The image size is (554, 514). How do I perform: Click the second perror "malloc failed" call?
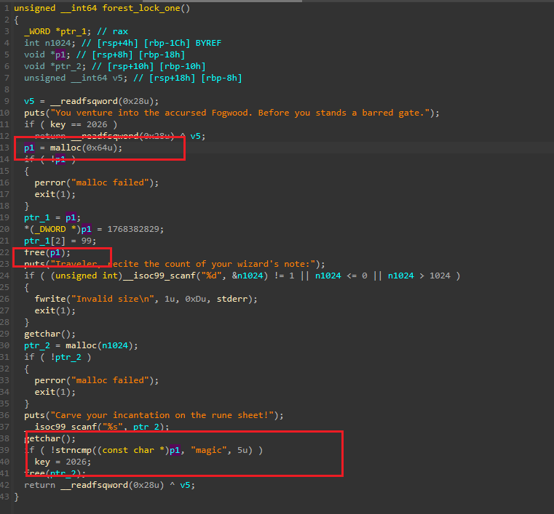pyautogui.click(x=96, y=381)
